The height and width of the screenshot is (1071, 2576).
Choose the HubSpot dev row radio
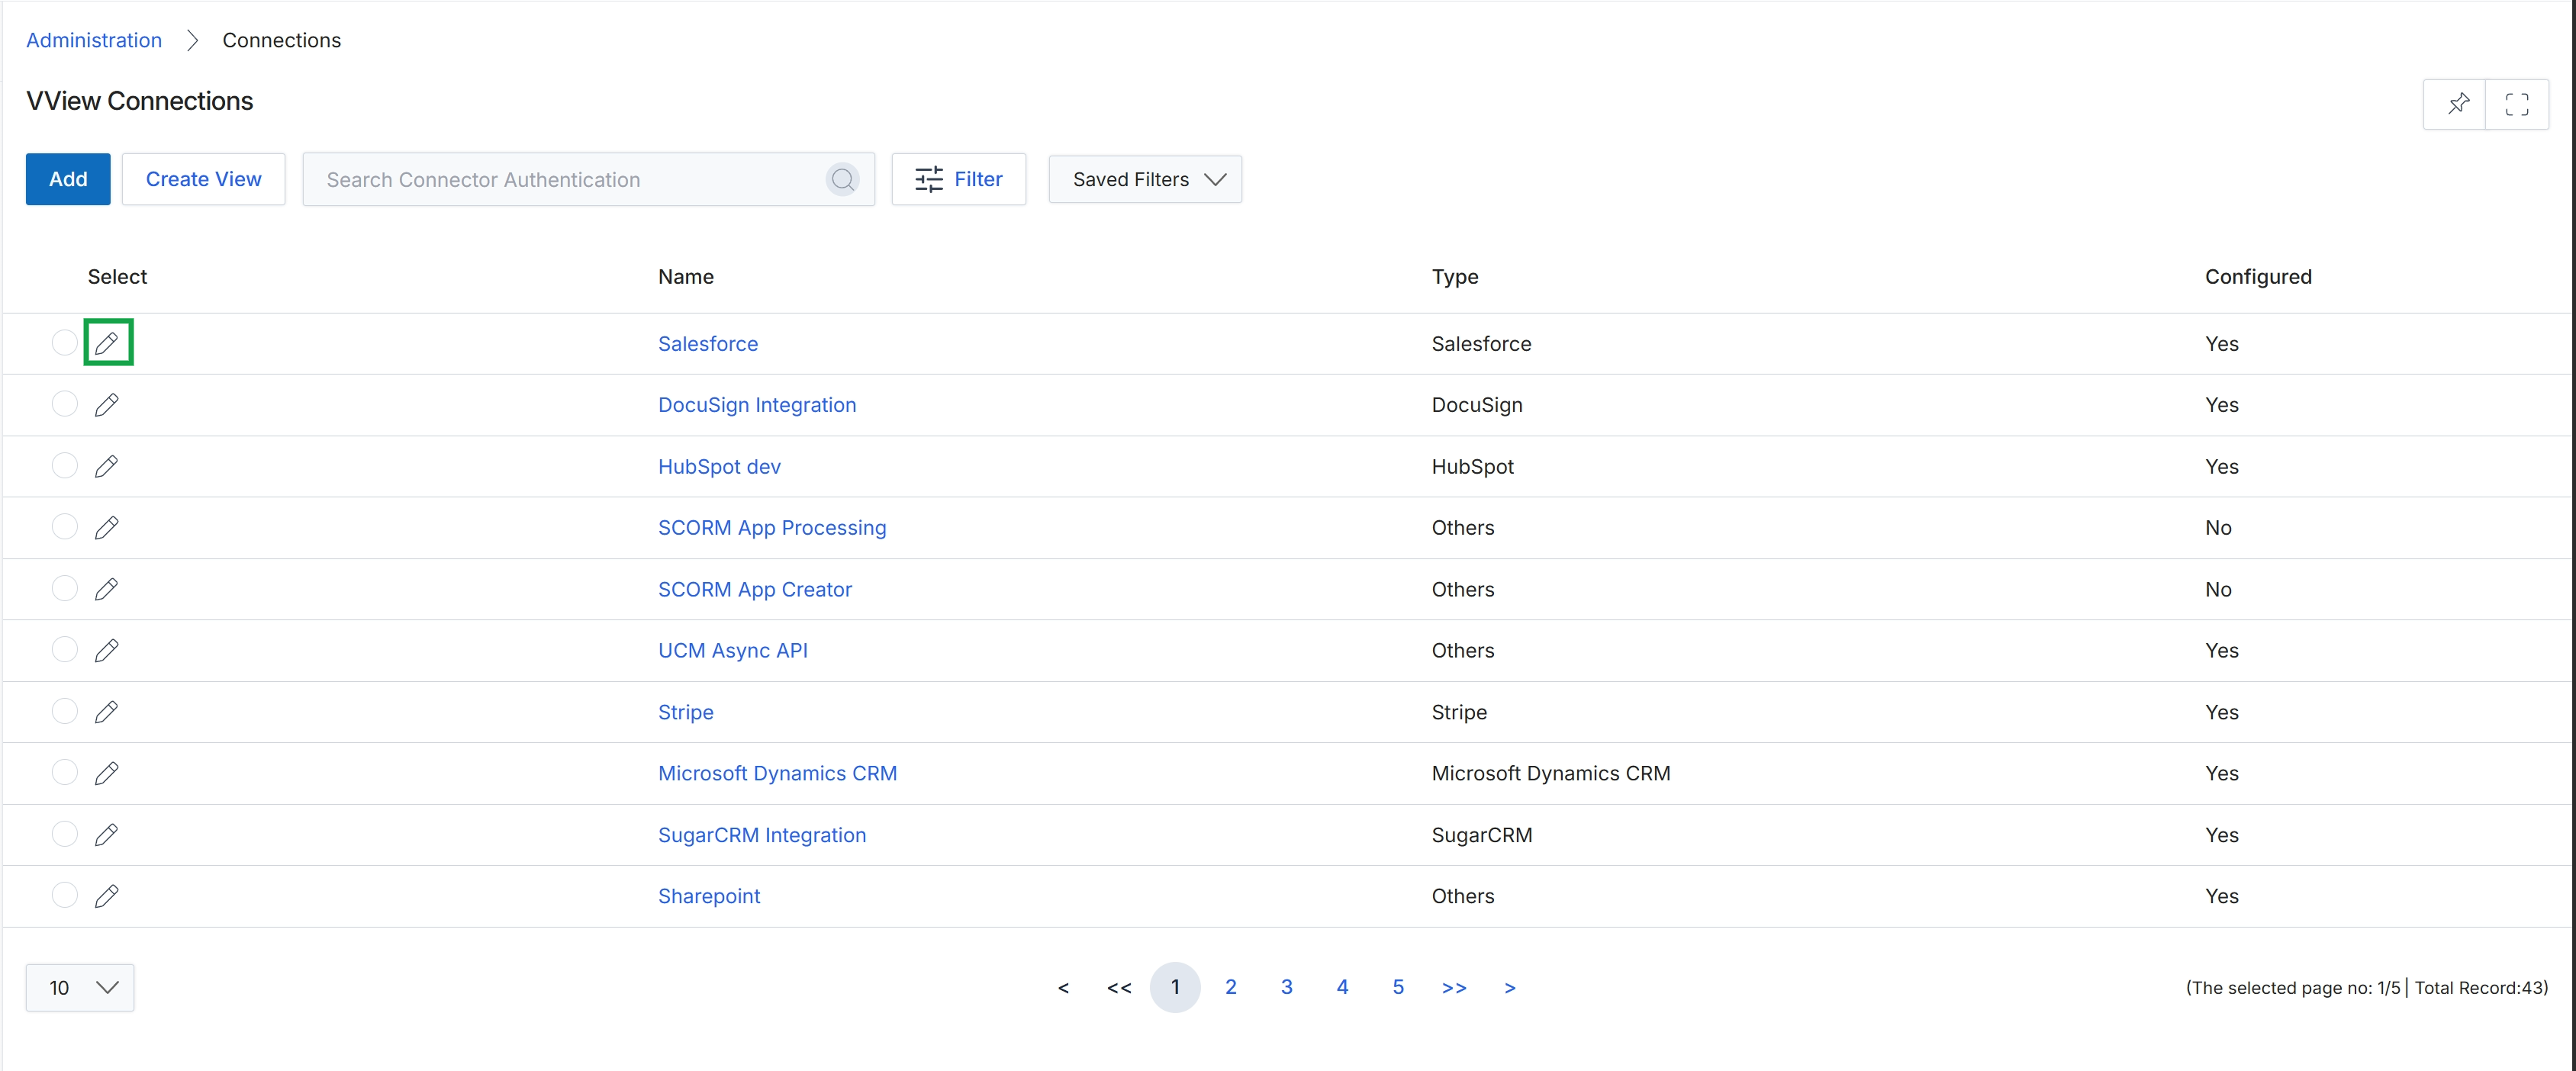(65, 465)
